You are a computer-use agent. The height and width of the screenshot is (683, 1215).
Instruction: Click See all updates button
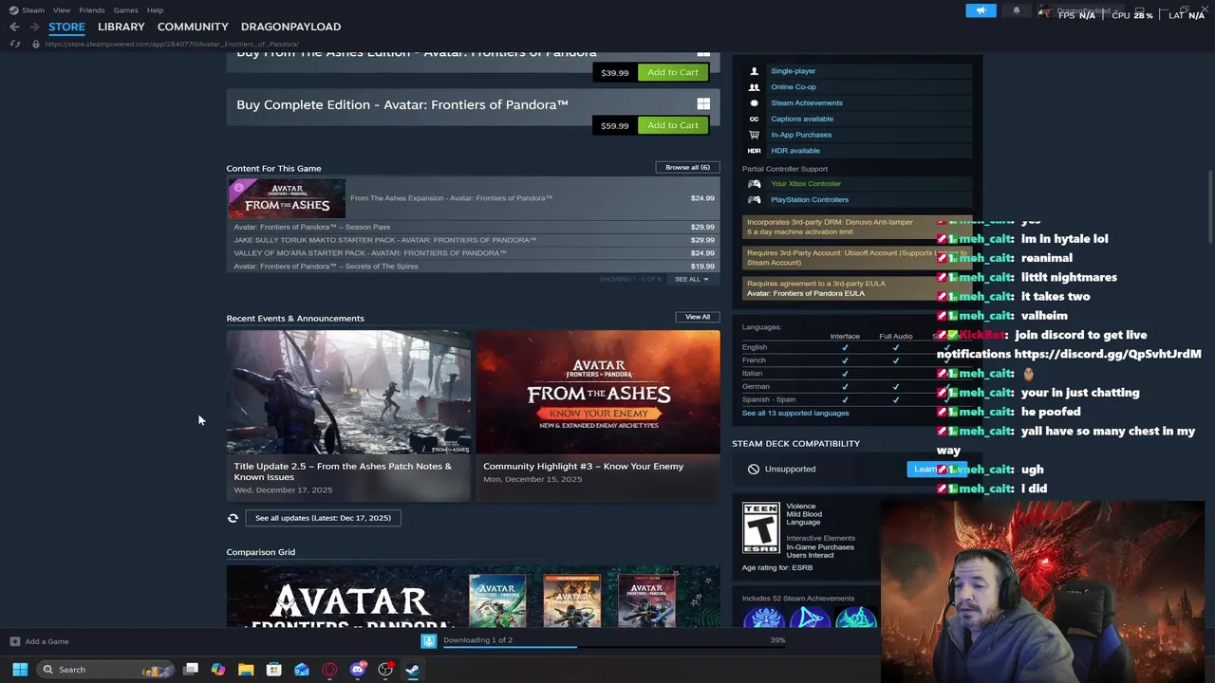click(323, 518)
